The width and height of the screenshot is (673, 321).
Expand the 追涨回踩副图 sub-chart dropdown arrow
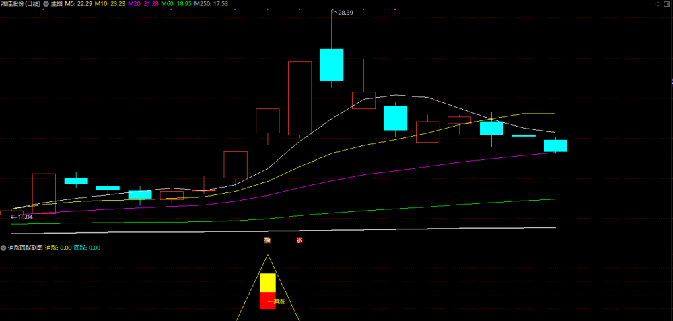(x=3, y=248)
